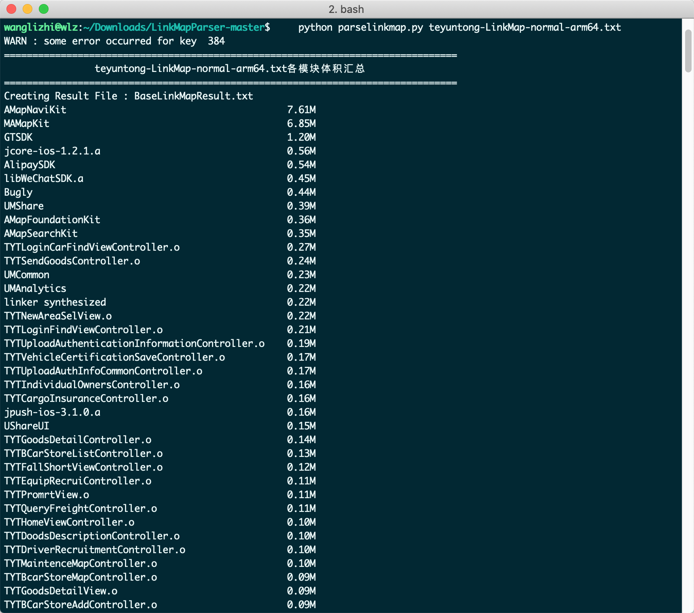
Task: Click the WARN error message line
Action: (x=114, y=41)
